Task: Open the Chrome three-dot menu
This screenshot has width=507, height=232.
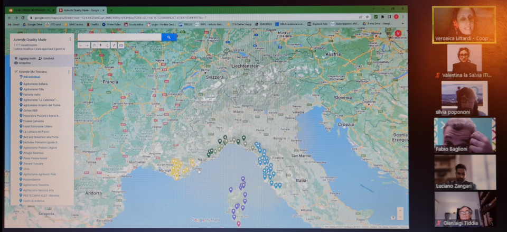Action: (402, 17)
